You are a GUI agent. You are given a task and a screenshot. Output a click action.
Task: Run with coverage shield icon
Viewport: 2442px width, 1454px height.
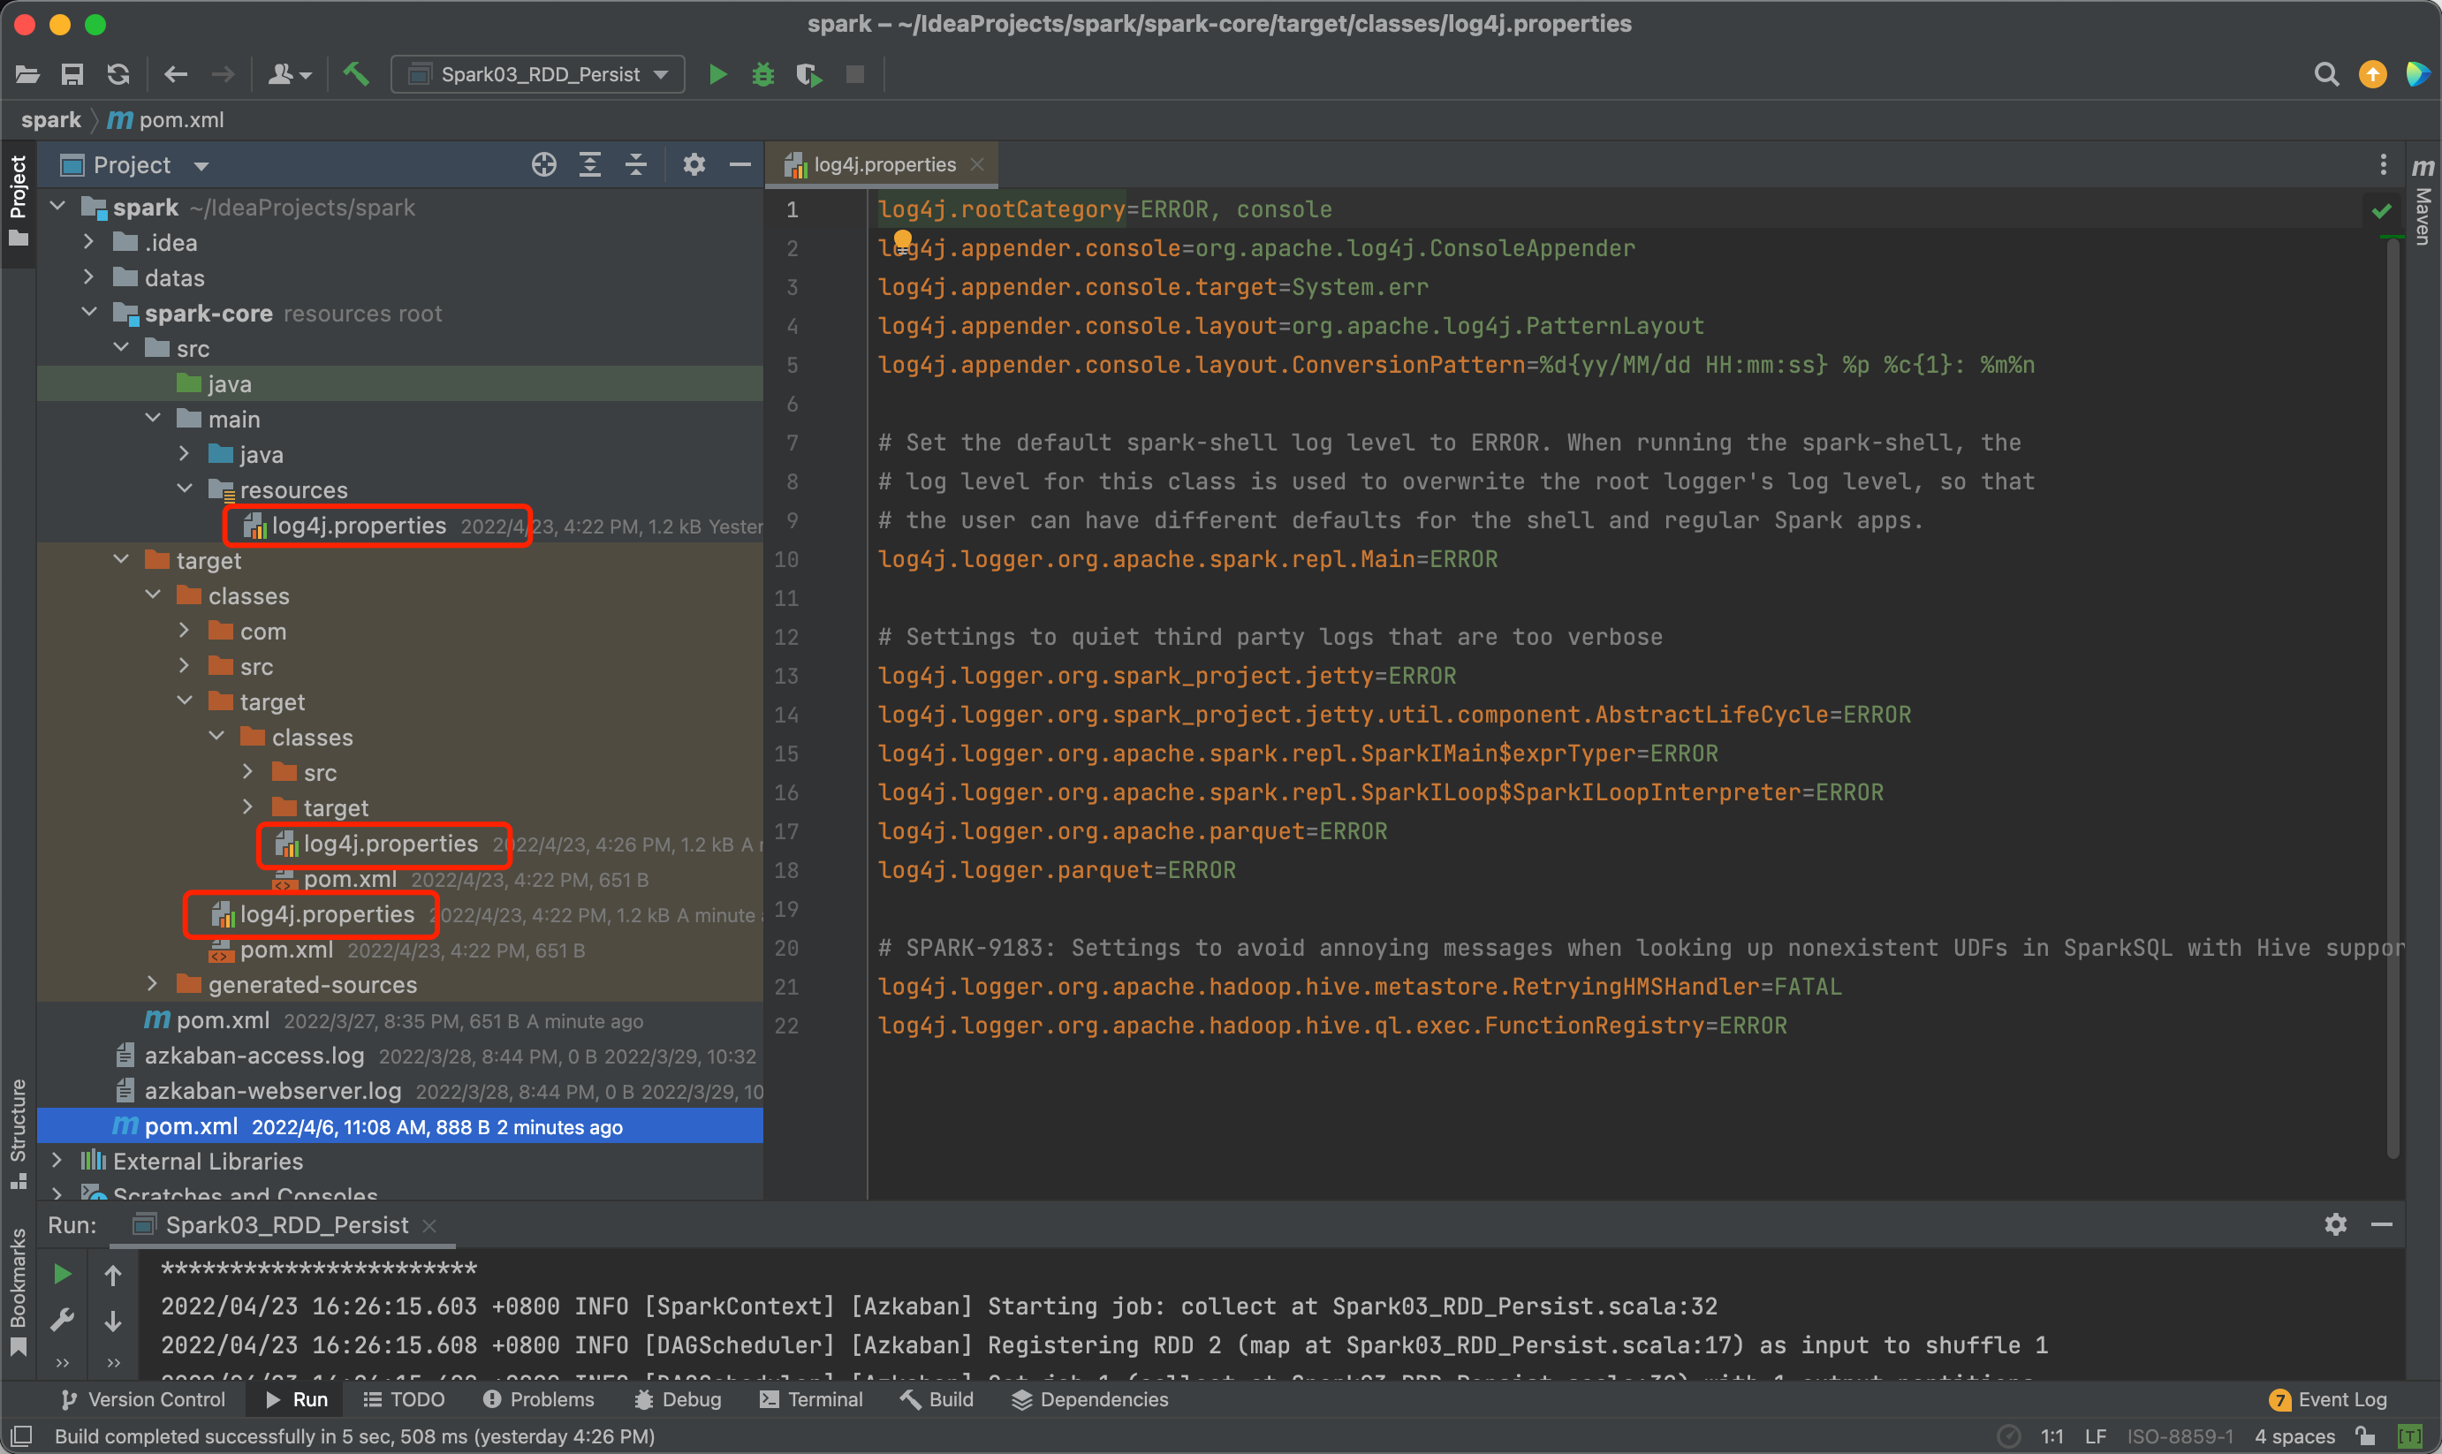click(x=809, y=74)
